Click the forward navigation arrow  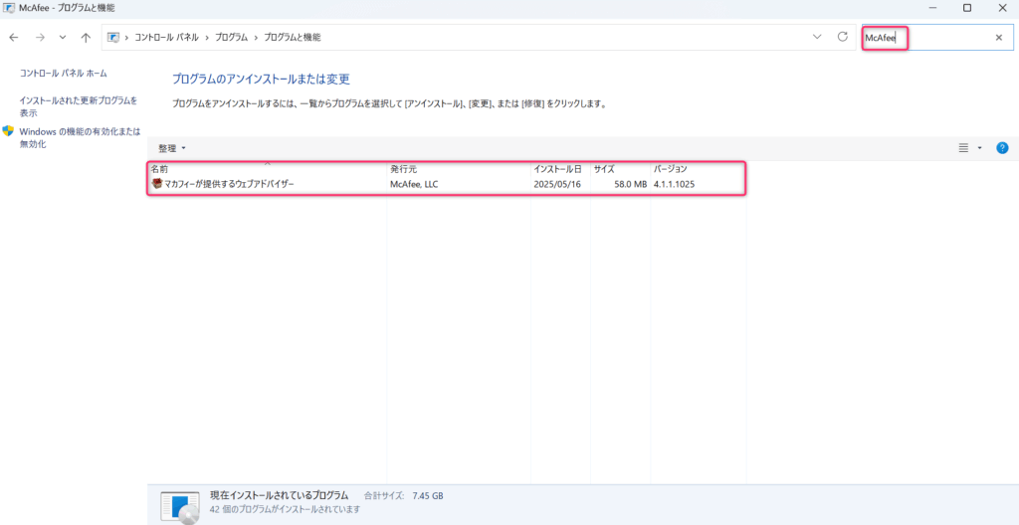(40, 38)
